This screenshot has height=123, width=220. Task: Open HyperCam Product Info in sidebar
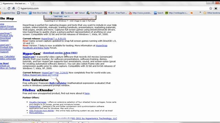click(7, 47)
